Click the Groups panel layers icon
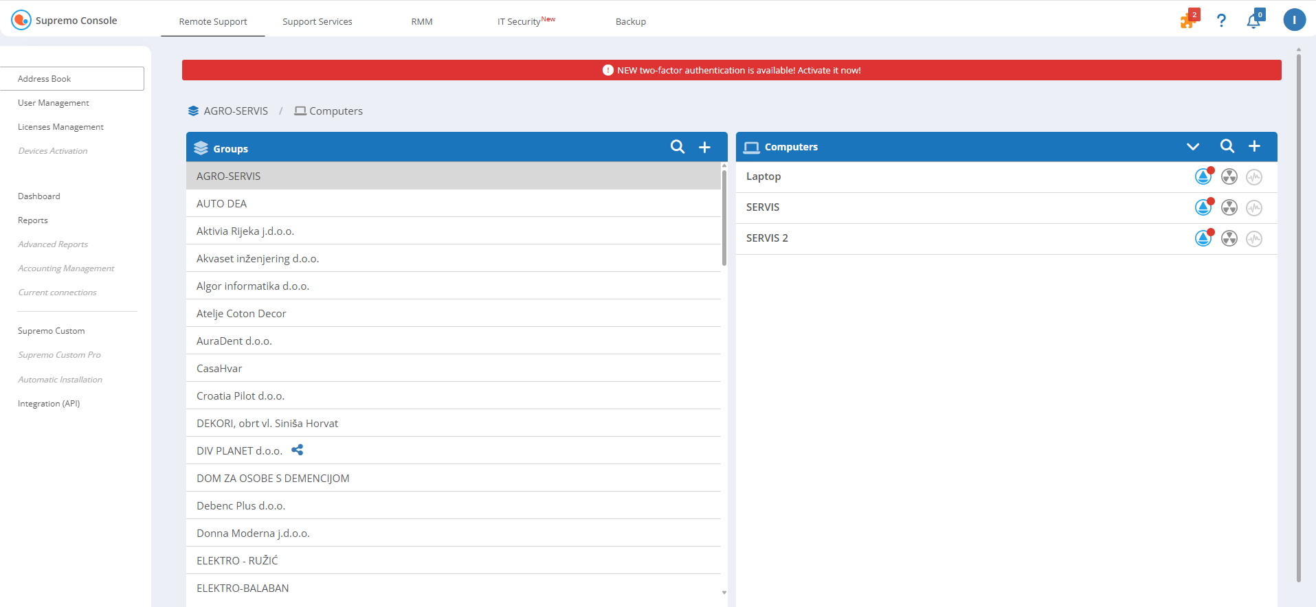The width and height of the screenshot is (1316, 607). click(201, 148)
